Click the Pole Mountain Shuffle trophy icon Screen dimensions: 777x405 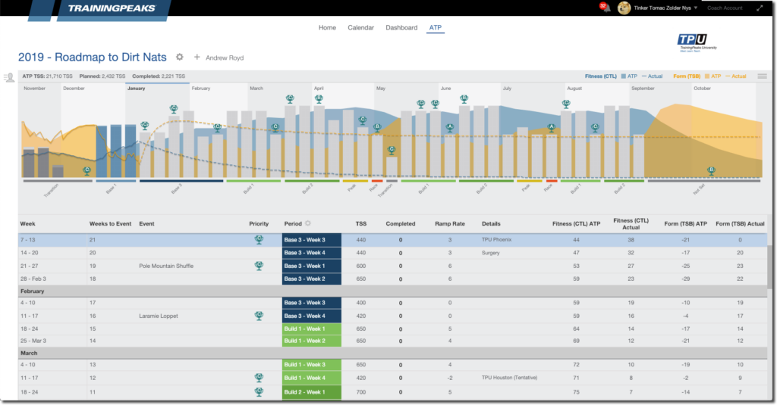[259, 266]
